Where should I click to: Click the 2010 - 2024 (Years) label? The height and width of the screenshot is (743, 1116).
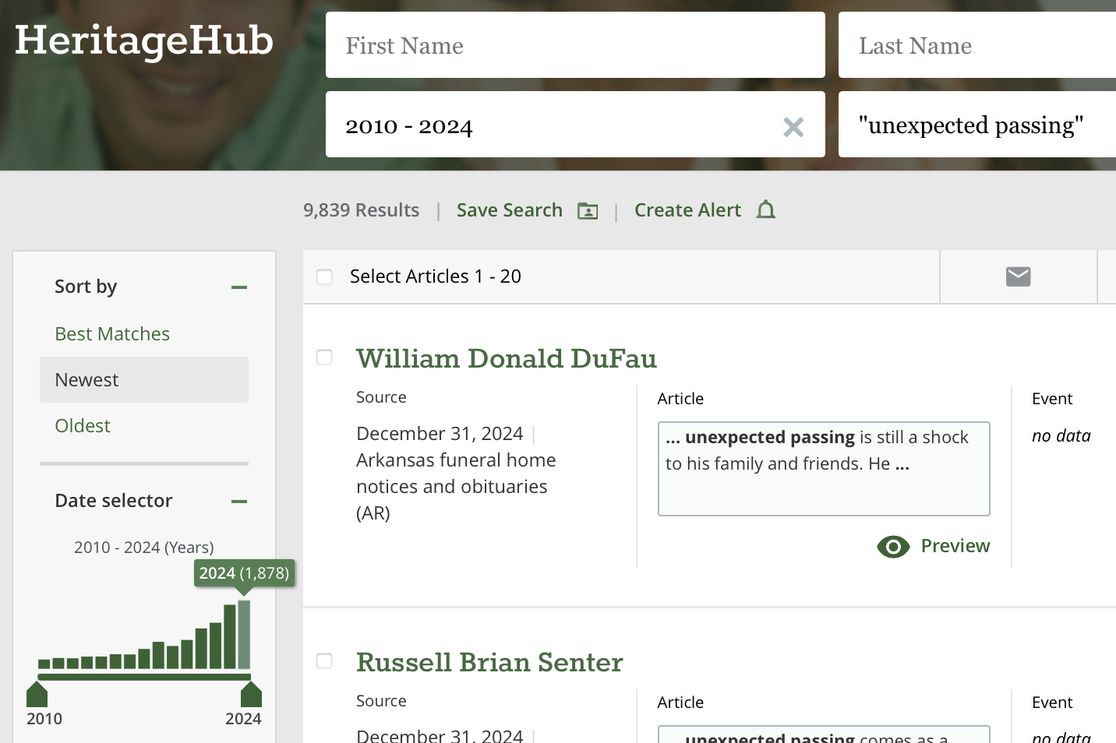(144, 548)
